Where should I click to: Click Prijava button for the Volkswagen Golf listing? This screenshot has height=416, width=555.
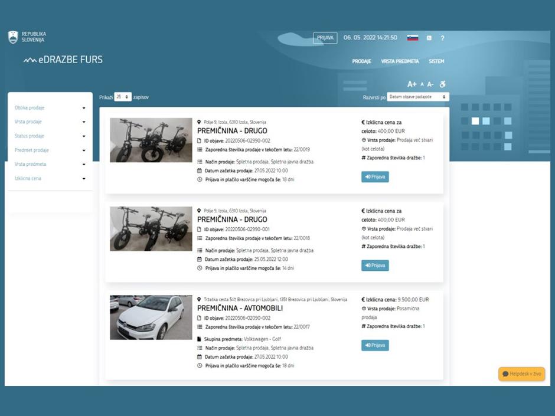[x=375, y=345]
